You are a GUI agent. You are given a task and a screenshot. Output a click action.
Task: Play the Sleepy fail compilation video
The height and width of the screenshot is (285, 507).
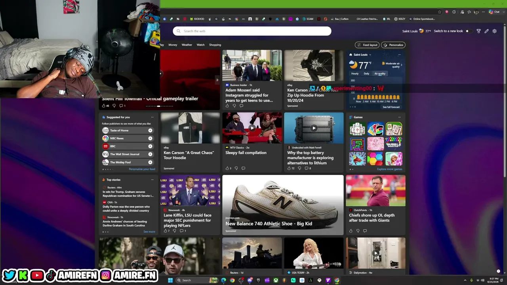tap(252, 128)
